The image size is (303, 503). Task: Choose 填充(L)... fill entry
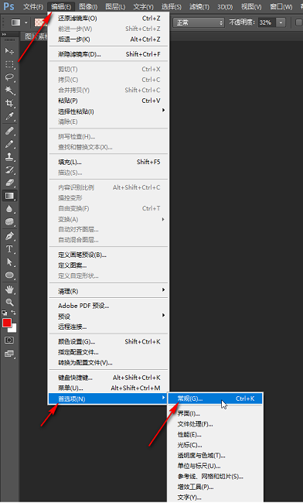click(108, 162)
